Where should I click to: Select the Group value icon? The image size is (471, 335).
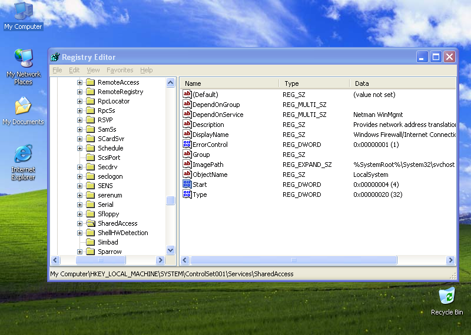tap(187, 155)
